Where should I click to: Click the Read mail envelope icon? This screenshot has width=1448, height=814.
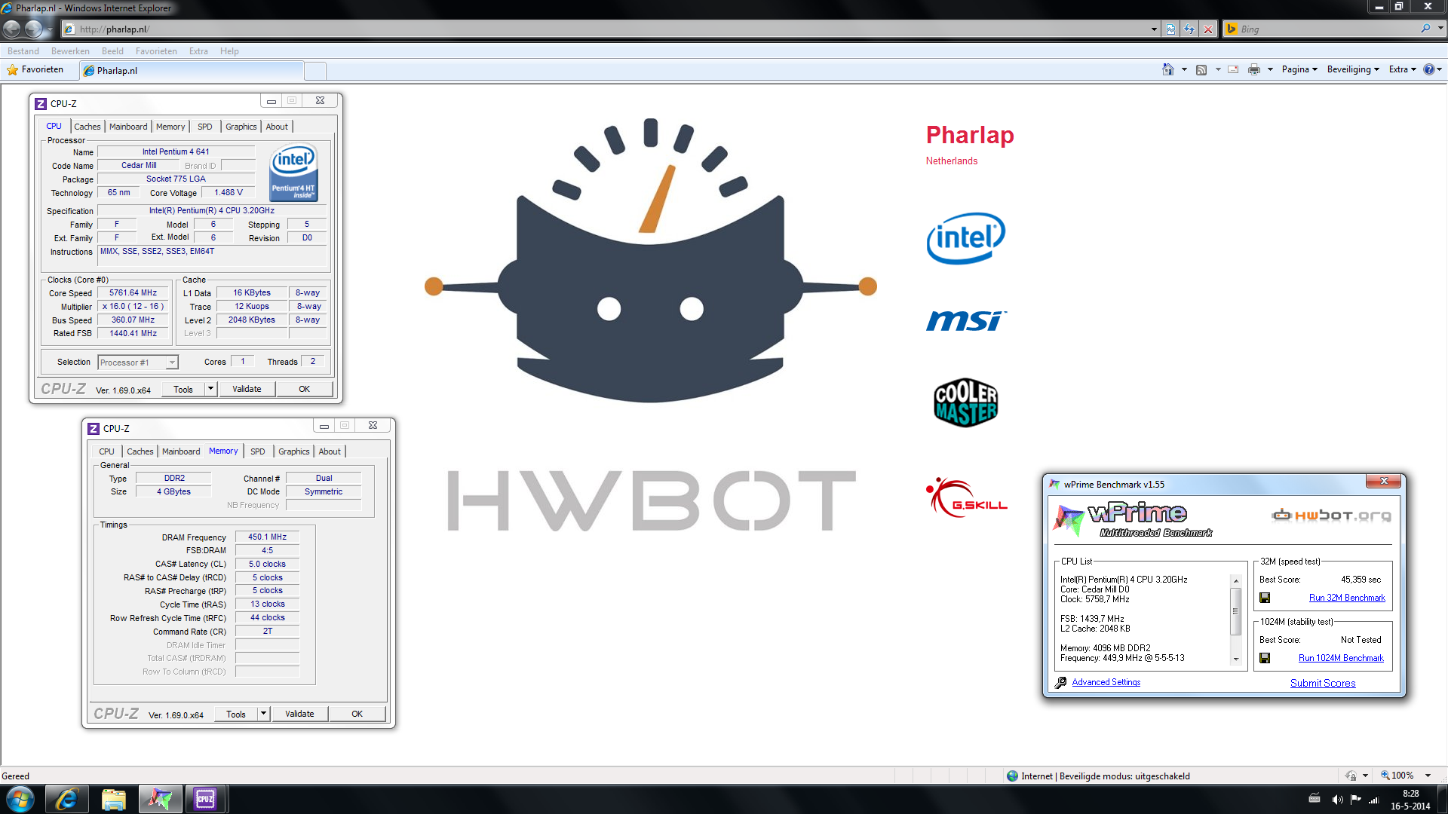(x=1233, y=69)
